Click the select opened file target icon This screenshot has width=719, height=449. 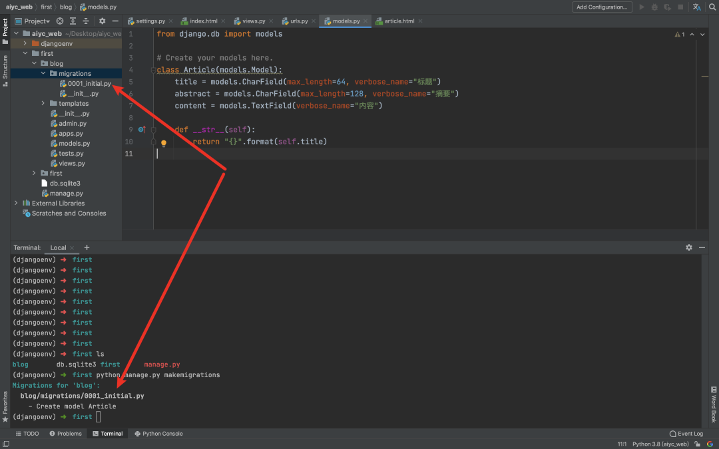pyautogui.click(x=60, y=21)
